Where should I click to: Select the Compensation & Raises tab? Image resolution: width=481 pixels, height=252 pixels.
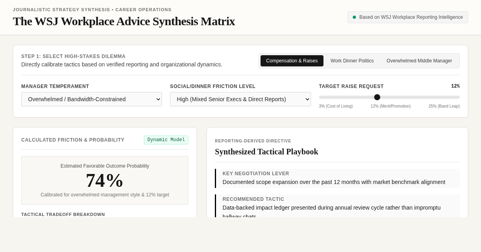point(292,61)
